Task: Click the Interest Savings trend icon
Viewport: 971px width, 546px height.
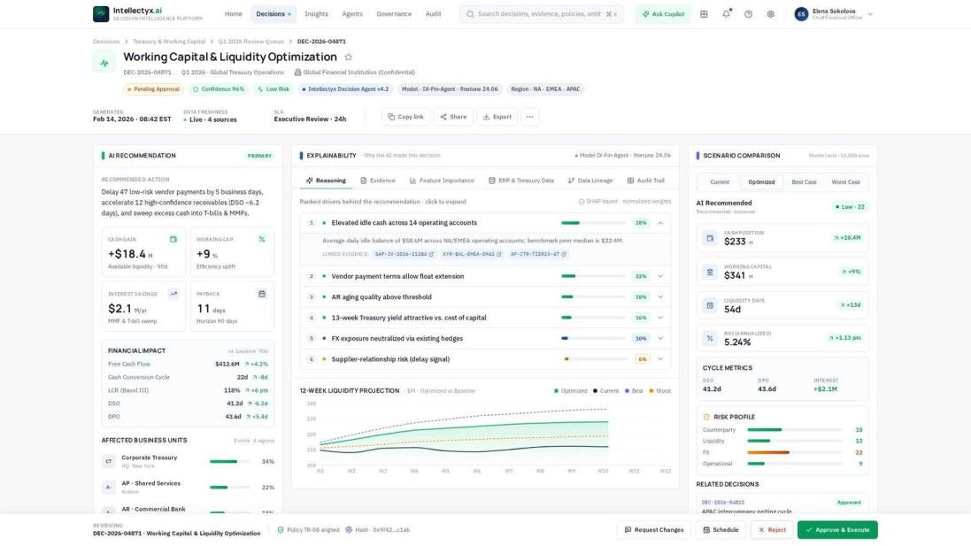Action: point(173,294)
